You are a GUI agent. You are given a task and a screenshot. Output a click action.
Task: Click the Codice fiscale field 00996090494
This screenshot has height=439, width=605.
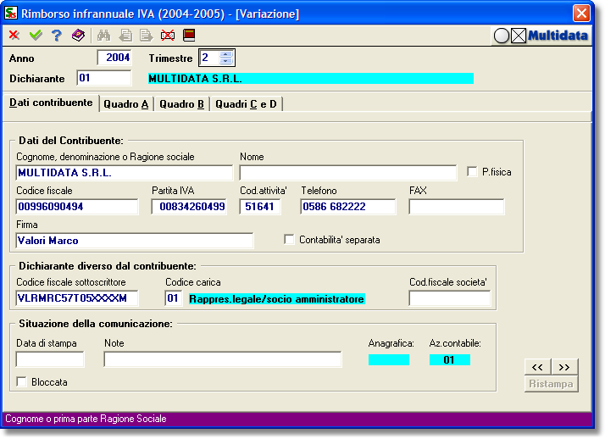point(77,207)
